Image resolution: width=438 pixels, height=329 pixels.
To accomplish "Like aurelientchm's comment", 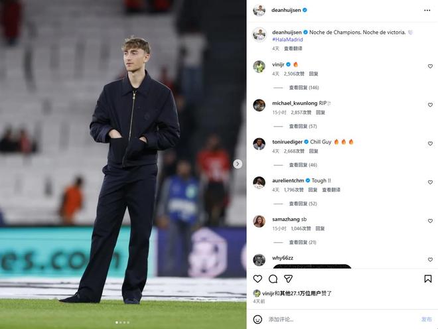I will click(x=430, y=182).
